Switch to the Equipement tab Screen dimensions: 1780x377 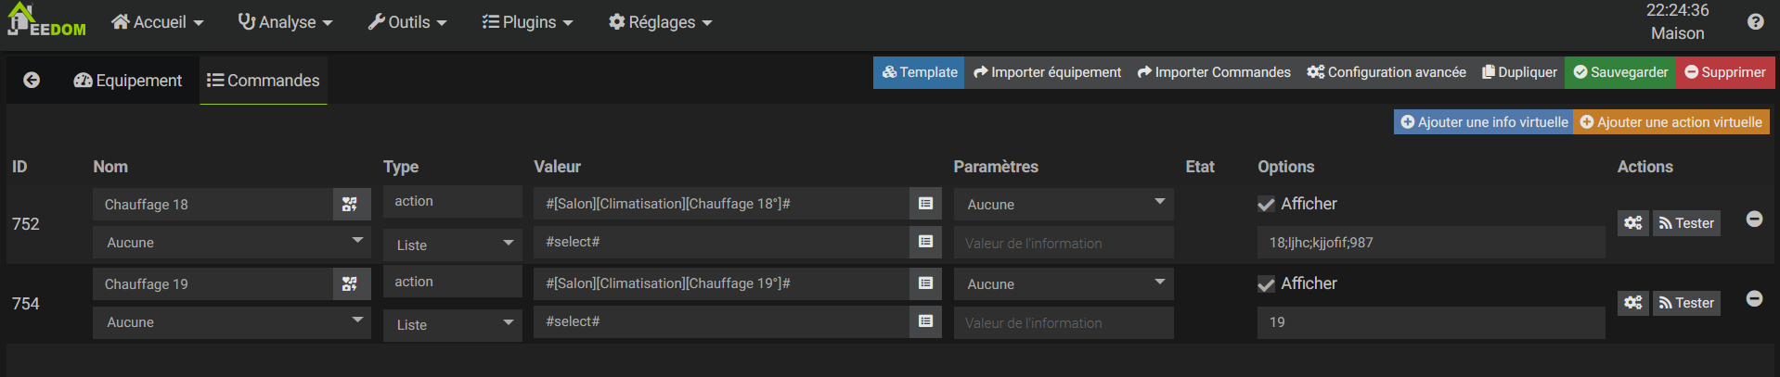[128, 81]
